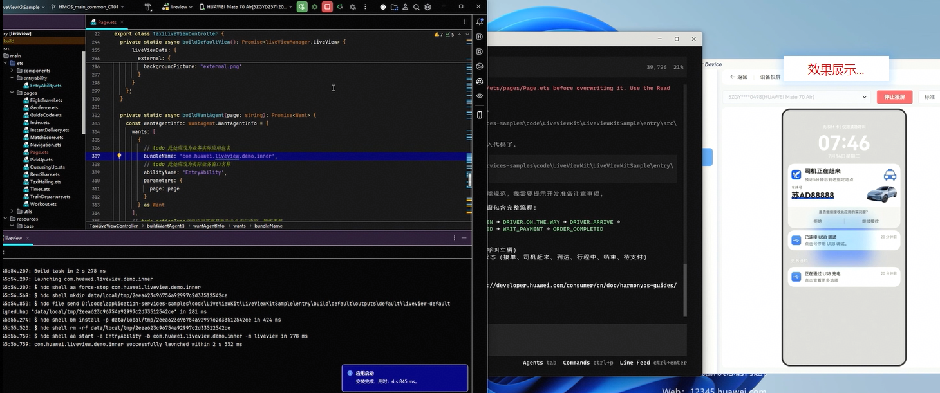This screenshot has height=393, width=940.
Task: Click the terminal window vertical scrollbar
Action: 684,289
